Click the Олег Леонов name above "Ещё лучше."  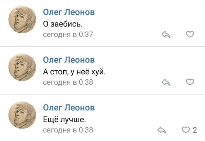coord(69,107)
